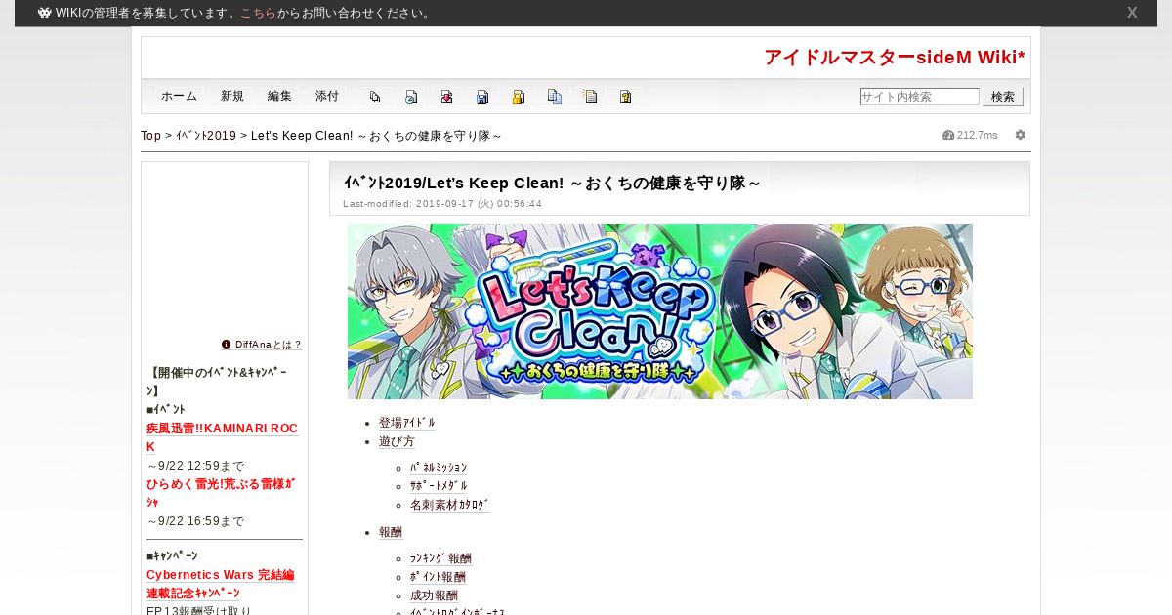Image resolution: width=1172 pixels, height=615 pixels.
Task: Open the question mark help icon
Action: 626,97
